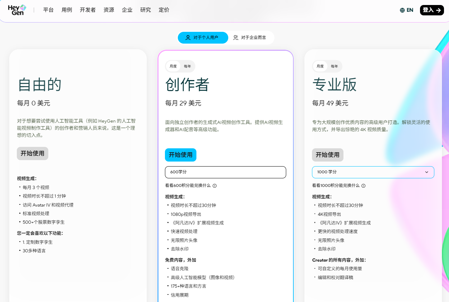449x302 pixels.
Task: Select 月度 billing on 专业版 card
Action: [320, 66]
